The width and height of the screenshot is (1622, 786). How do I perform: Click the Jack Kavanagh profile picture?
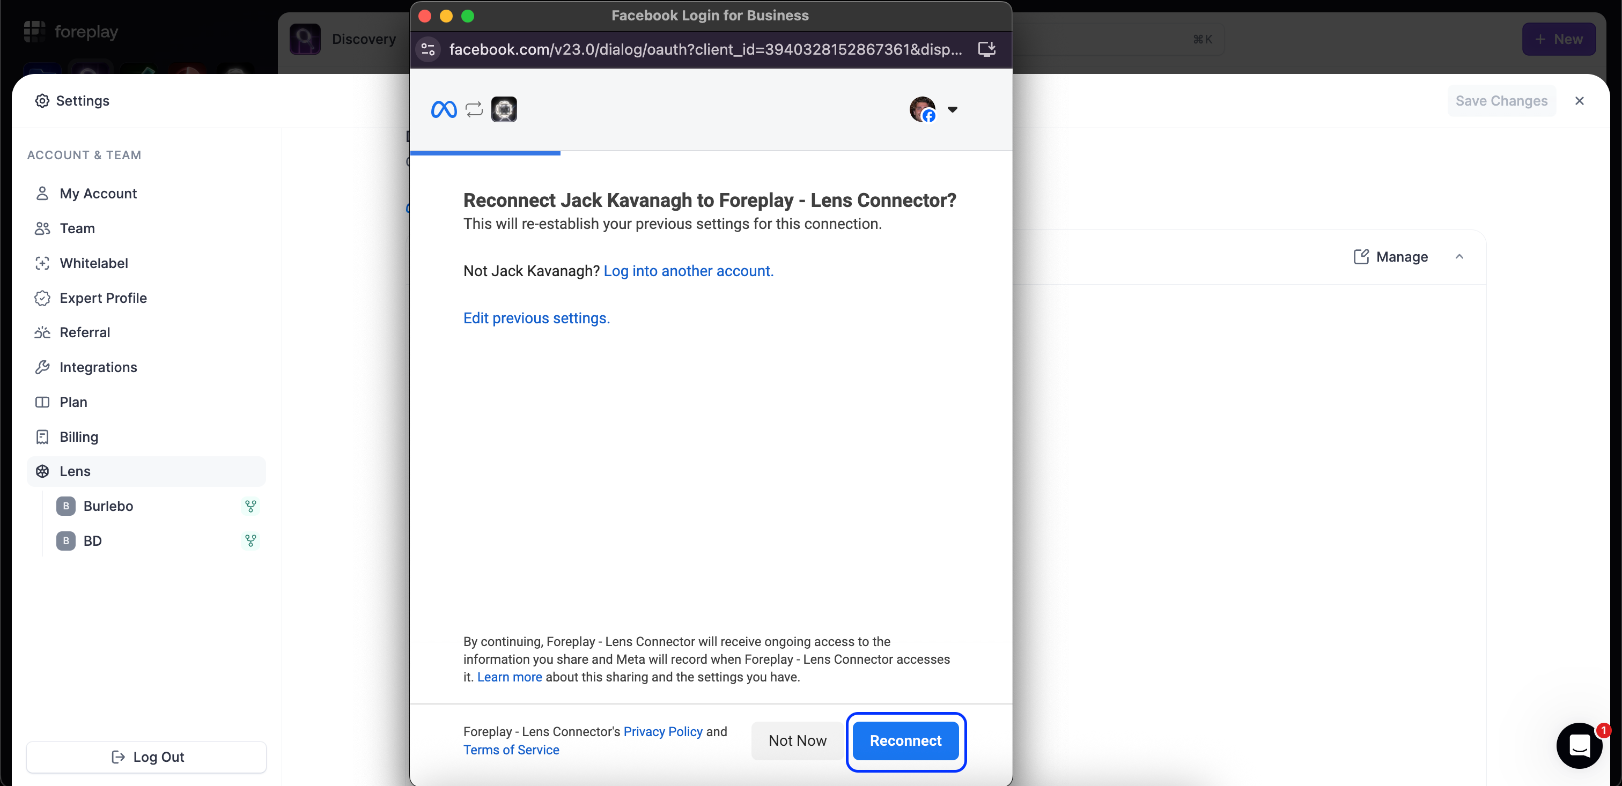coord(923,109)
